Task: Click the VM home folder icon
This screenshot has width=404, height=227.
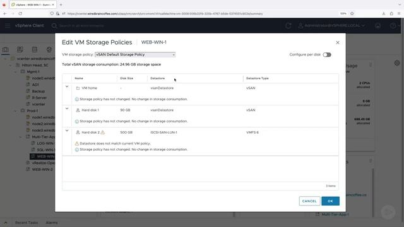Action: tap(78, 88)
